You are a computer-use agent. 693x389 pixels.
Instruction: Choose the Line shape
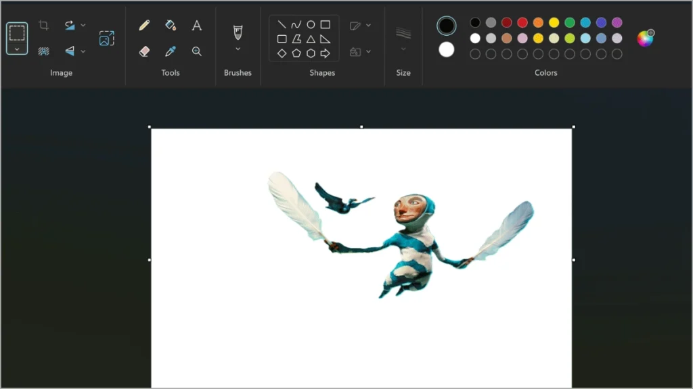282,25
